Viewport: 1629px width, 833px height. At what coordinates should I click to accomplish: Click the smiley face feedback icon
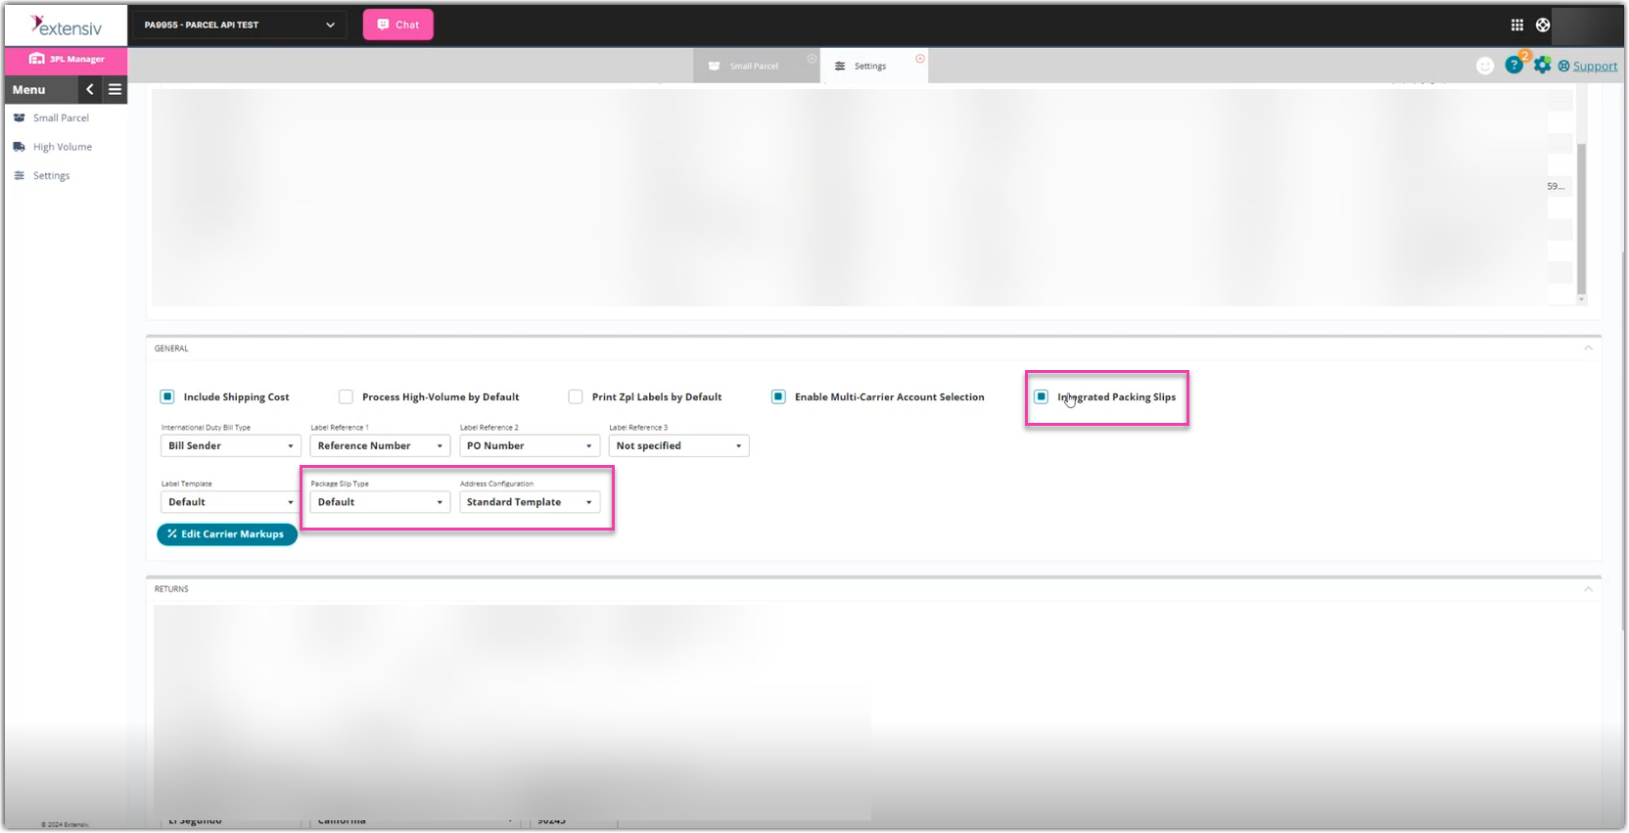click(1485, 66)
